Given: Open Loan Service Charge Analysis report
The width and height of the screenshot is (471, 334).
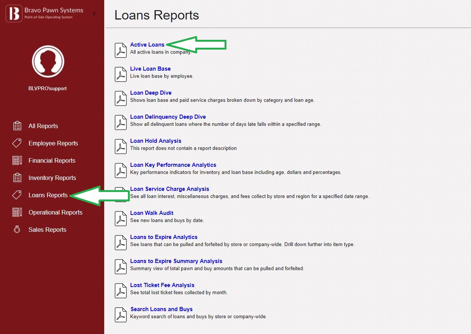Looking at the screenshot, I should tap(170, 189).
